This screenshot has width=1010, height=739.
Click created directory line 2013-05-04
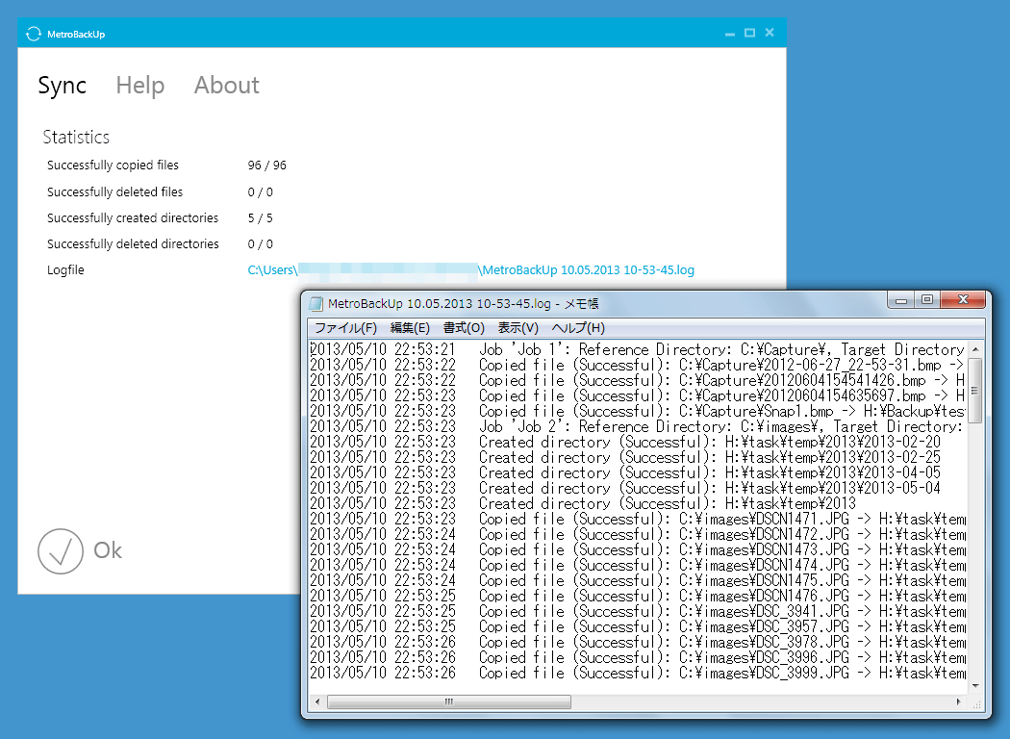tap(625, 489)
